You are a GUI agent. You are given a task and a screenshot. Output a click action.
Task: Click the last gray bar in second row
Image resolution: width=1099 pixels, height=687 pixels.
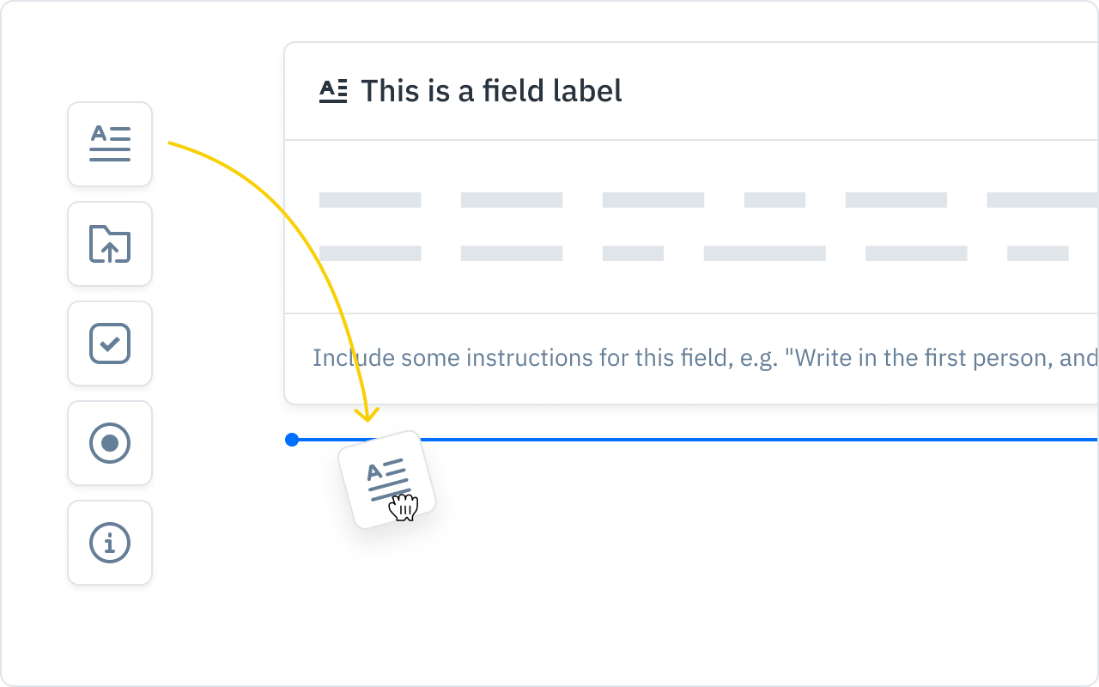point(1037,253)
